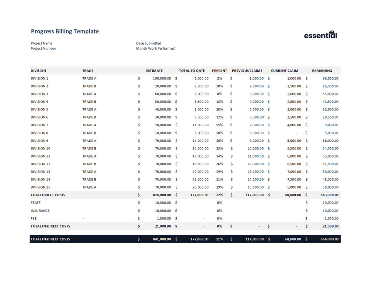Screen dimensions: 377x285
Task: Select the REMAINING column header
Action: tap(322, 70)
